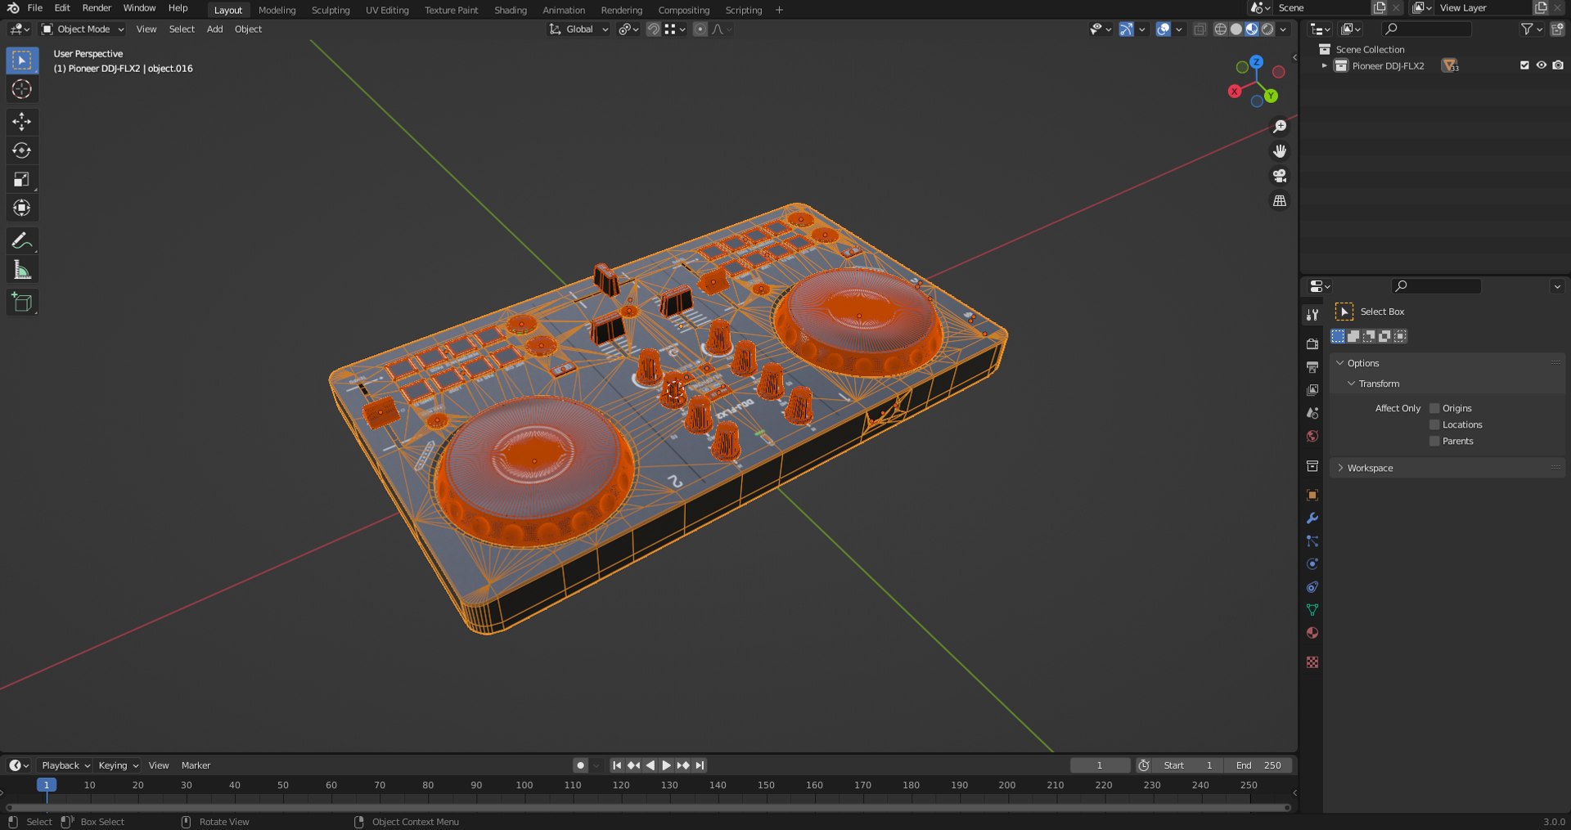Open the Texture properties checker tab

[x=1312, y=662]
